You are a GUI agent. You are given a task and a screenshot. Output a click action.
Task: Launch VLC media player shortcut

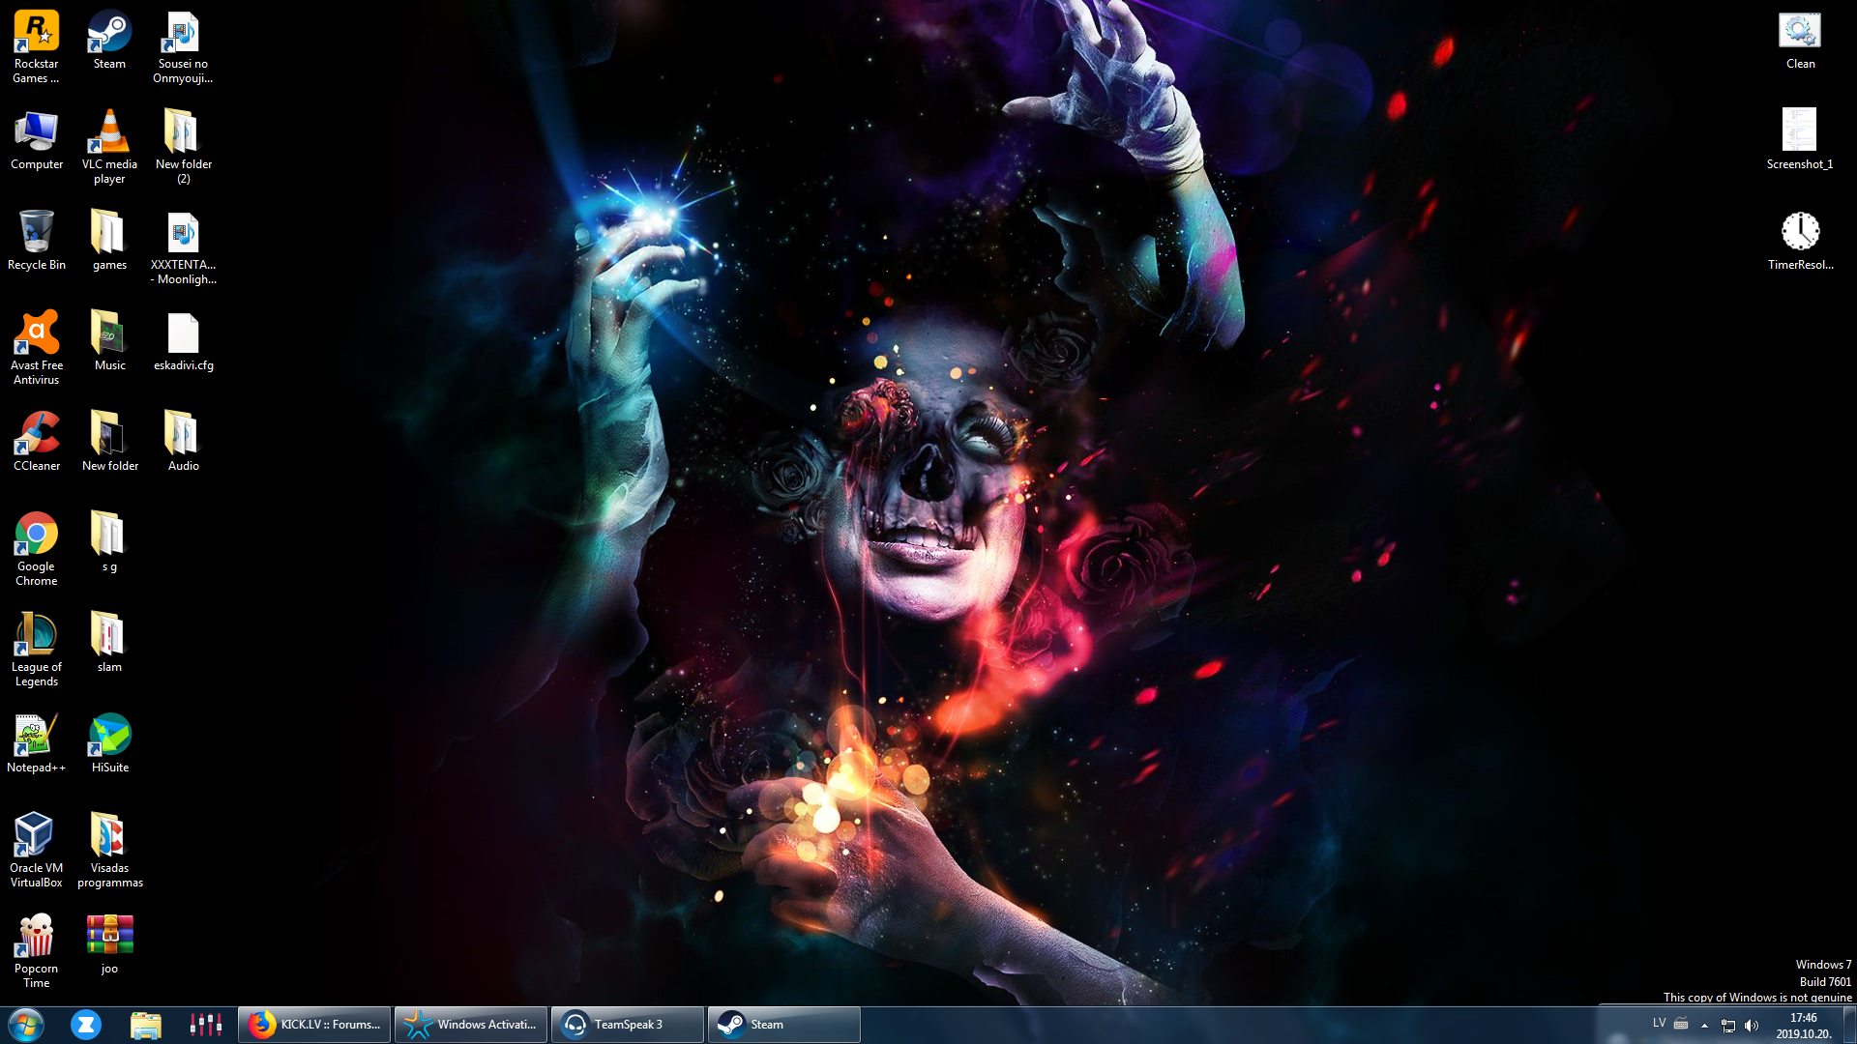coord(109,147)
